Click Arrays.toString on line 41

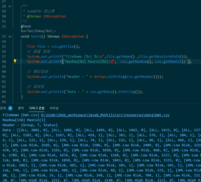click(109, 77)
